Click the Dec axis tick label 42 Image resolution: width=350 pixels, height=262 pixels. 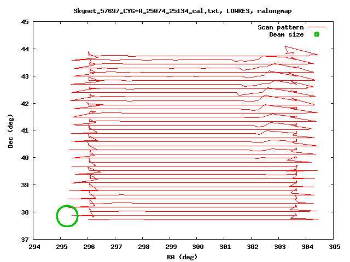[25, 104]
